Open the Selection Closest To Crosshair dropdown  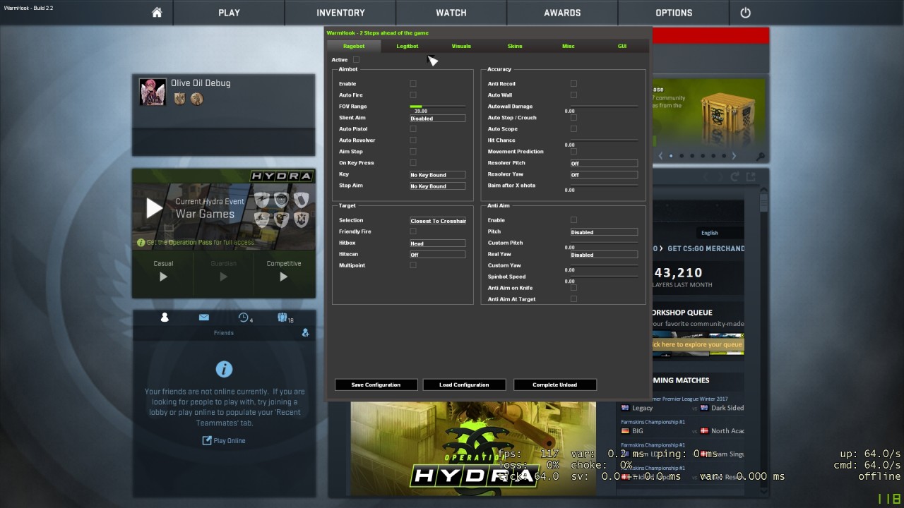point(438,221)
